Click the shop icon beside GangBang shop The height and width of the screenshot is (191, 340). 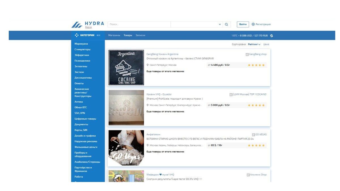247,54
